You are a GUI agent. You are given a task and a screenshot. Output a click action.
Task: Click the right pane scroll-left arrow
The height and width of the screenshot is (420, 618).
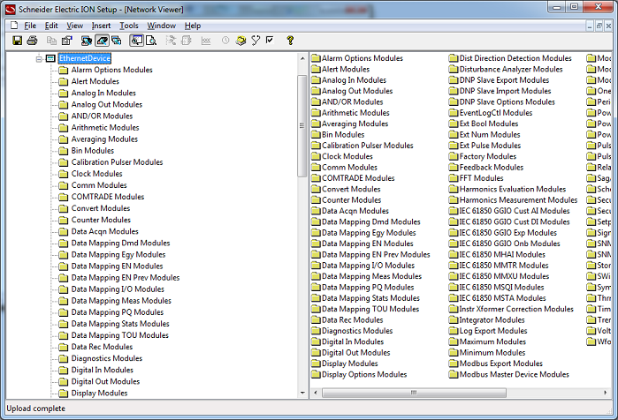click(316, 393)
